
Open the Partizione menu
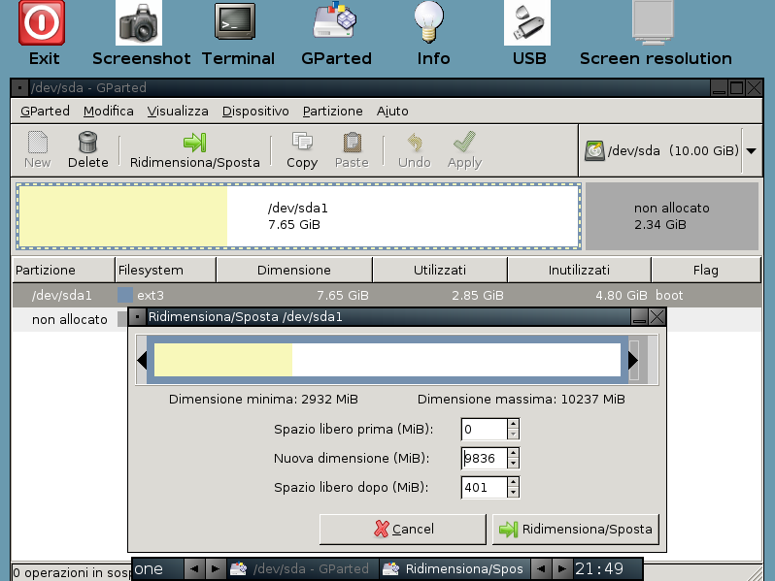click(x=333, y=112)
